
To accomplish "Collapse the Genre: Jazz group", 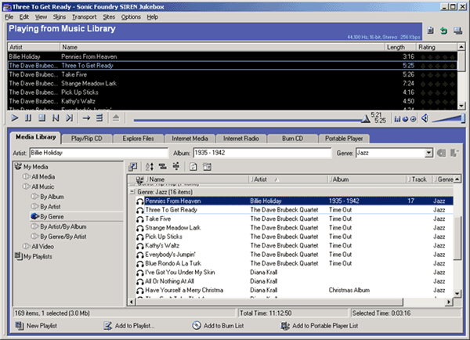I will (x=132, y=192).
